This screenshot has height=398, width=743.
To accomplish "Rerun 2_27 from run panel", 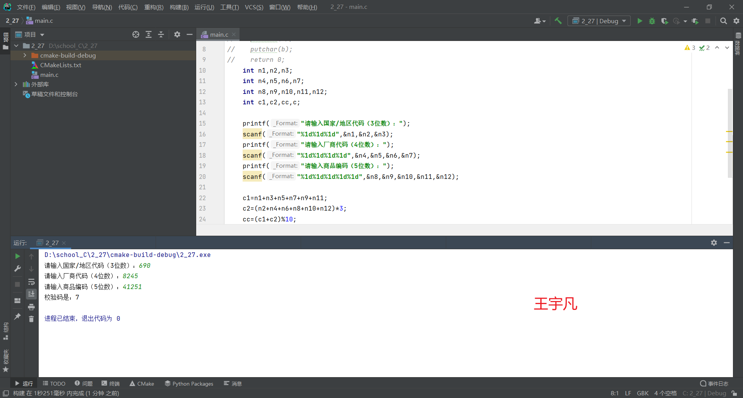I will pos(17,256).
